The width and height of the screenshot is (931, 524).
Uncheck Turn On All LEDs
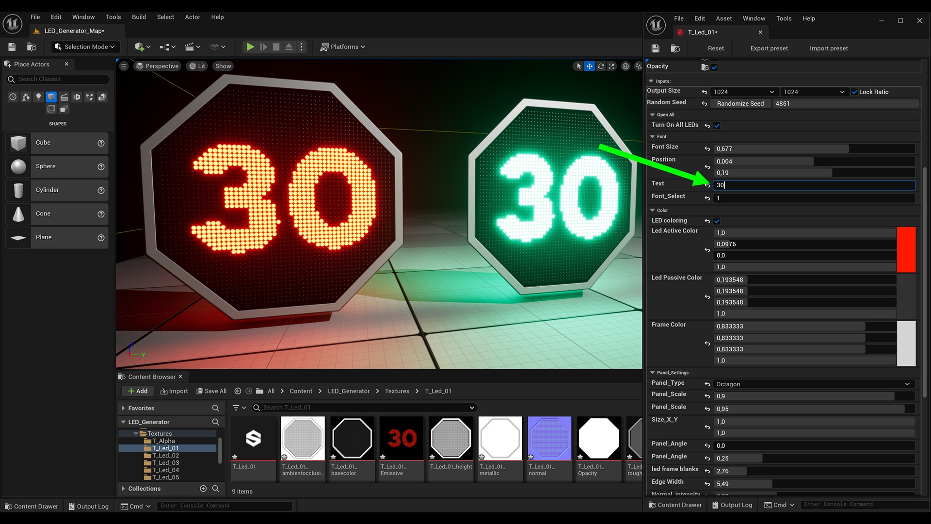(717, 125)
